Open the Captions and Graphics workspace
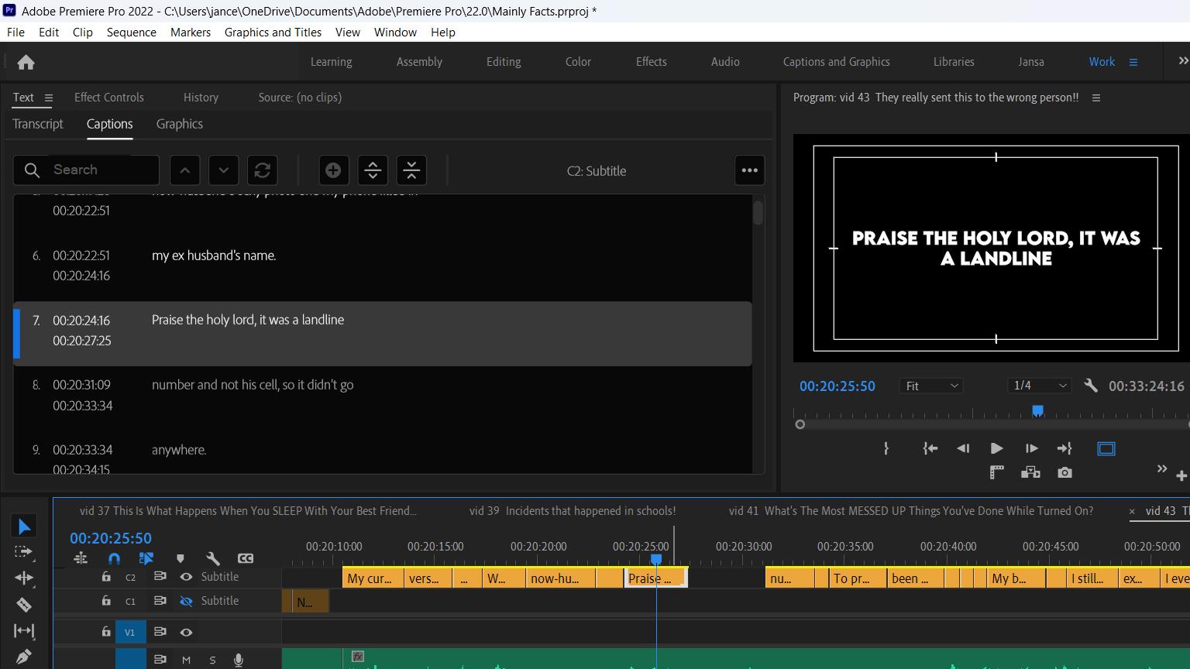Image resolution: width=1190 pixels, height=669 pixels. pos(836,62)
